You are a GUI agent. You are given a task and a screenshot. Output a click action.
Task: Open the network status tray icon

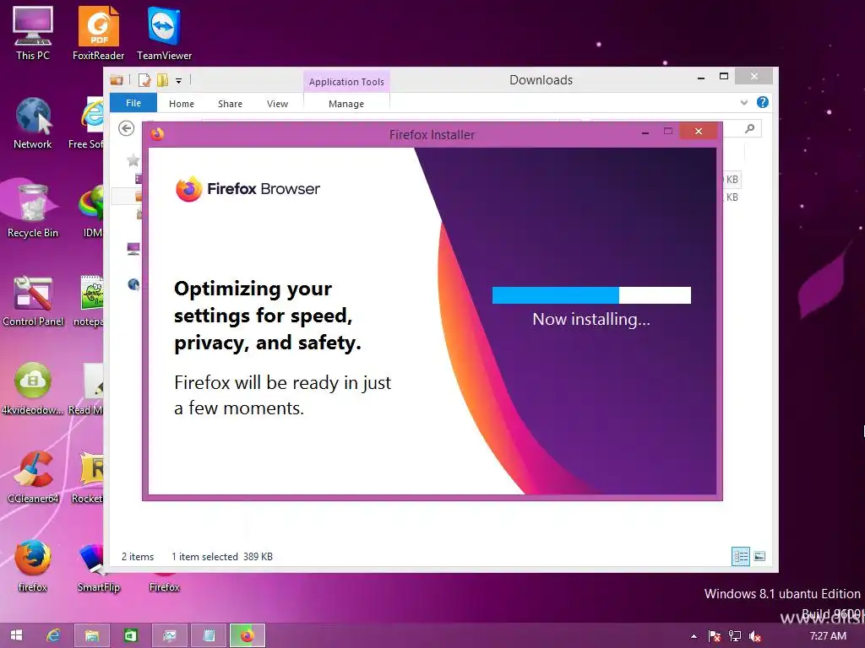click(735, 636)
